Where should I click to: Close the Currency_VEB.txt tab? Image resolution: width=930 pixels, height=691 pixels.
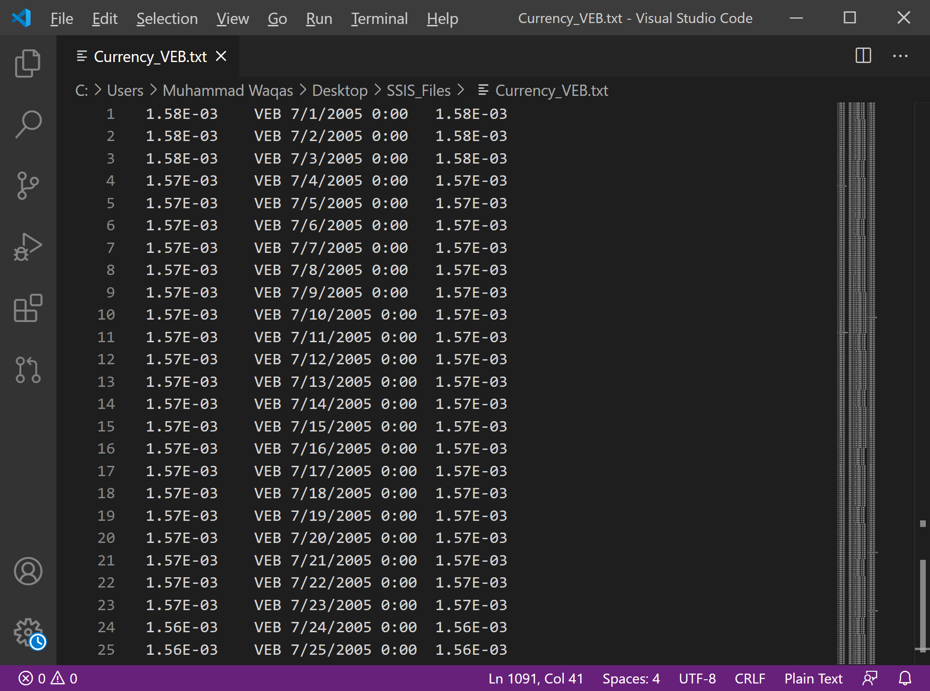coord(221,56)
